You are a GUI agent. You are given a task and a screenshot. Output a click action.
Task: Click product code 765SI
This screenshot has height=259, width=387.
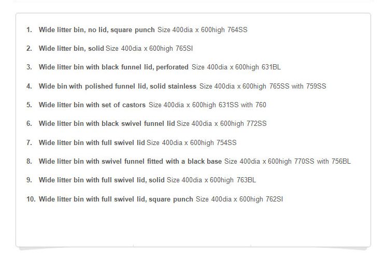[184, 48]
